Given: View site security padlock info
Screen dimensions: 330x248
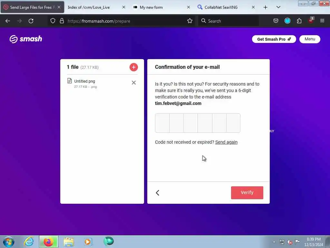Looking at the screenshot, I should click(62, 21).
